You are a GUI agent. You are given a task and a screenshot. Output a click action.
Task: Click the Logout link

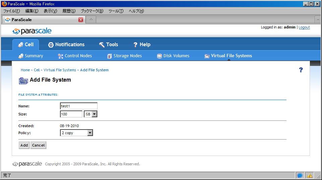pyautogui.click(x=304, y=27)
